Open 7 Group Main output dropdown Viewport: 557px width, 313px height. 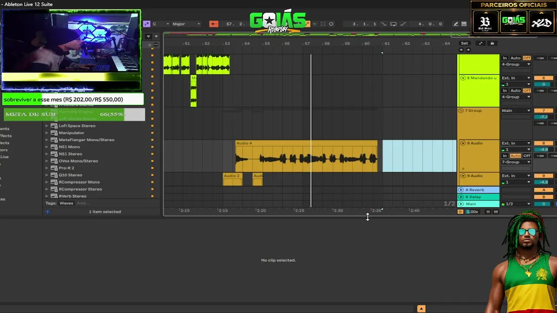coord(516,111)
